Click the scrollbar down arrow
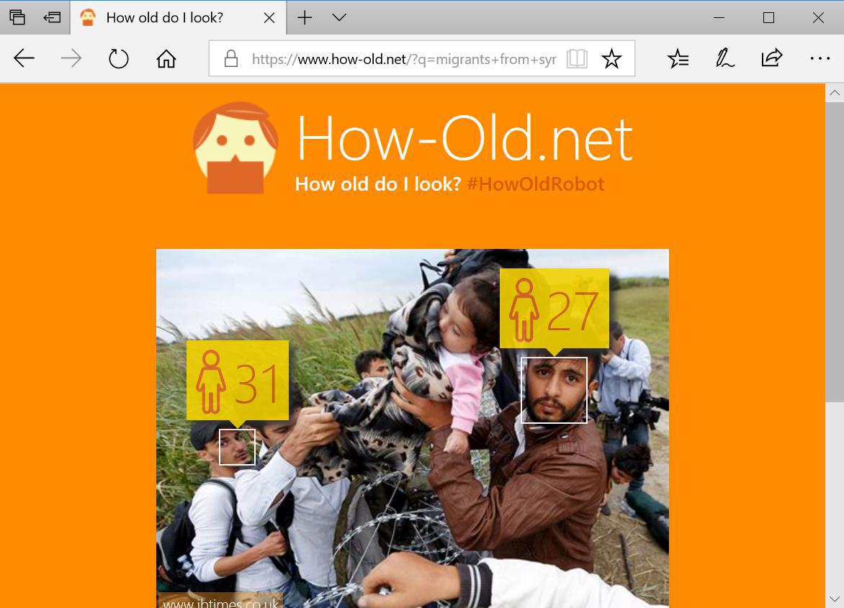The width and height of the screenshot is (844, 608). (835, 599)
